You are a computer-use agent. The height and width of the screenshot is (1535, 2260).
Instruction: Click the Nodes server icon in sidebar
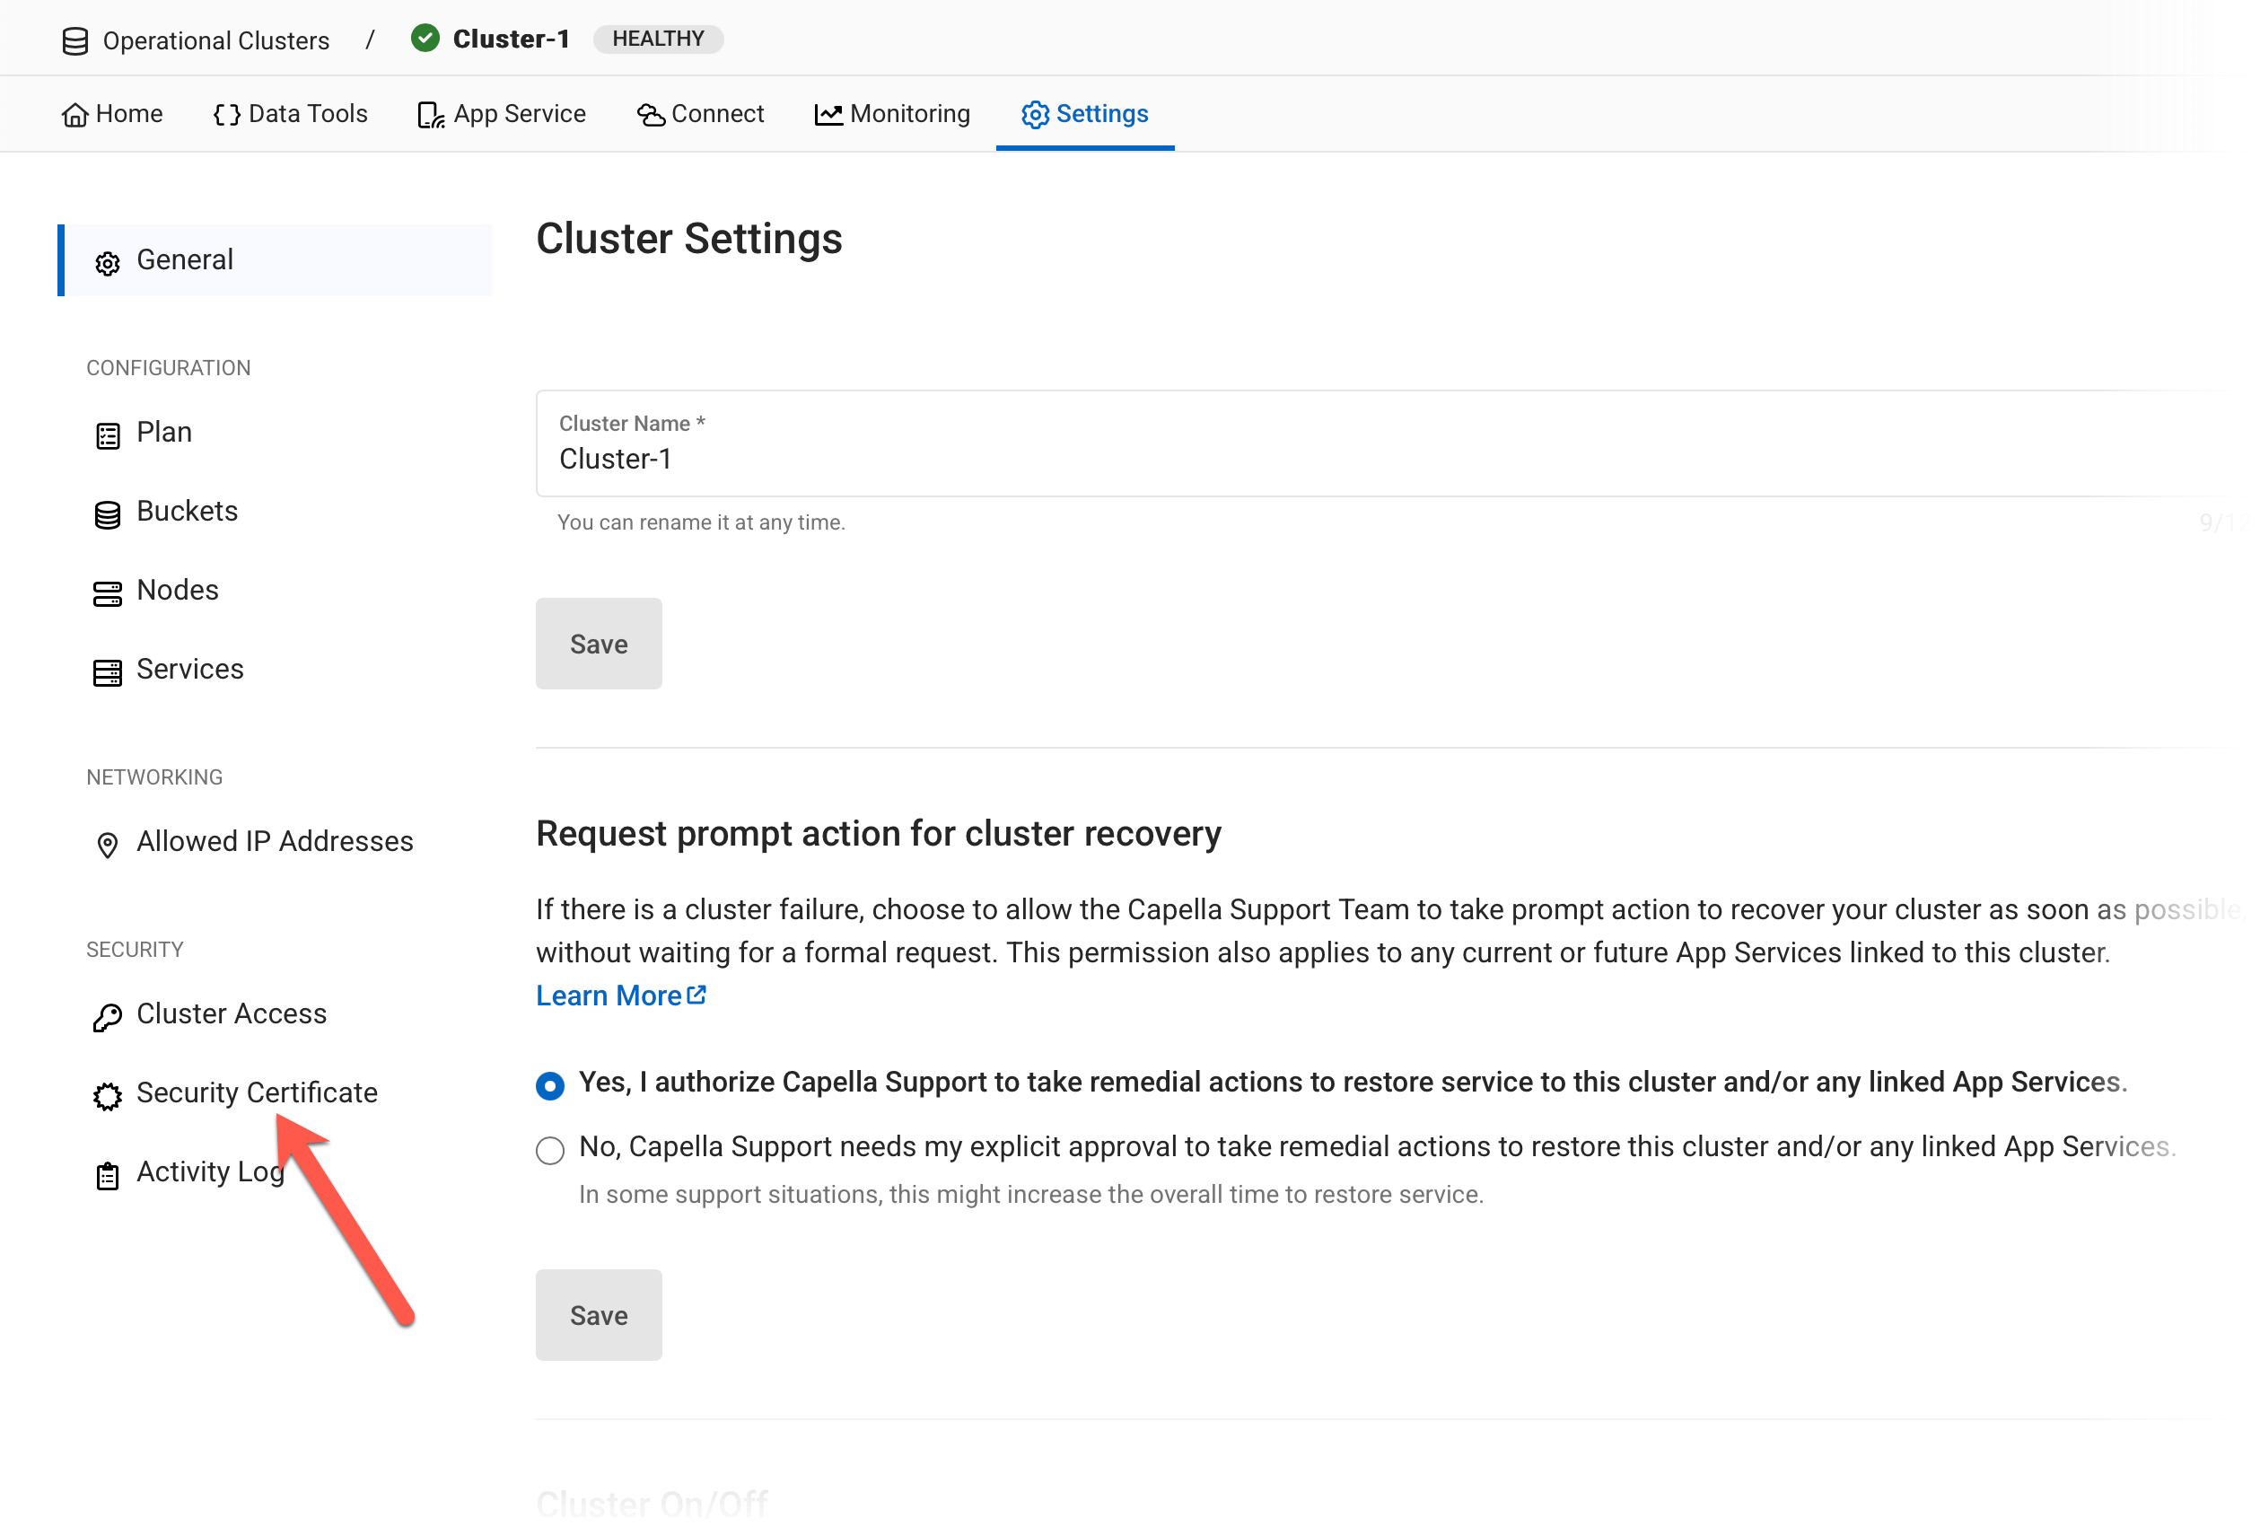107,592
